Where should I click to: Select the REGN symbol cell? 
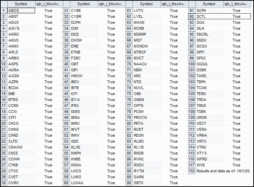point(146,135)
